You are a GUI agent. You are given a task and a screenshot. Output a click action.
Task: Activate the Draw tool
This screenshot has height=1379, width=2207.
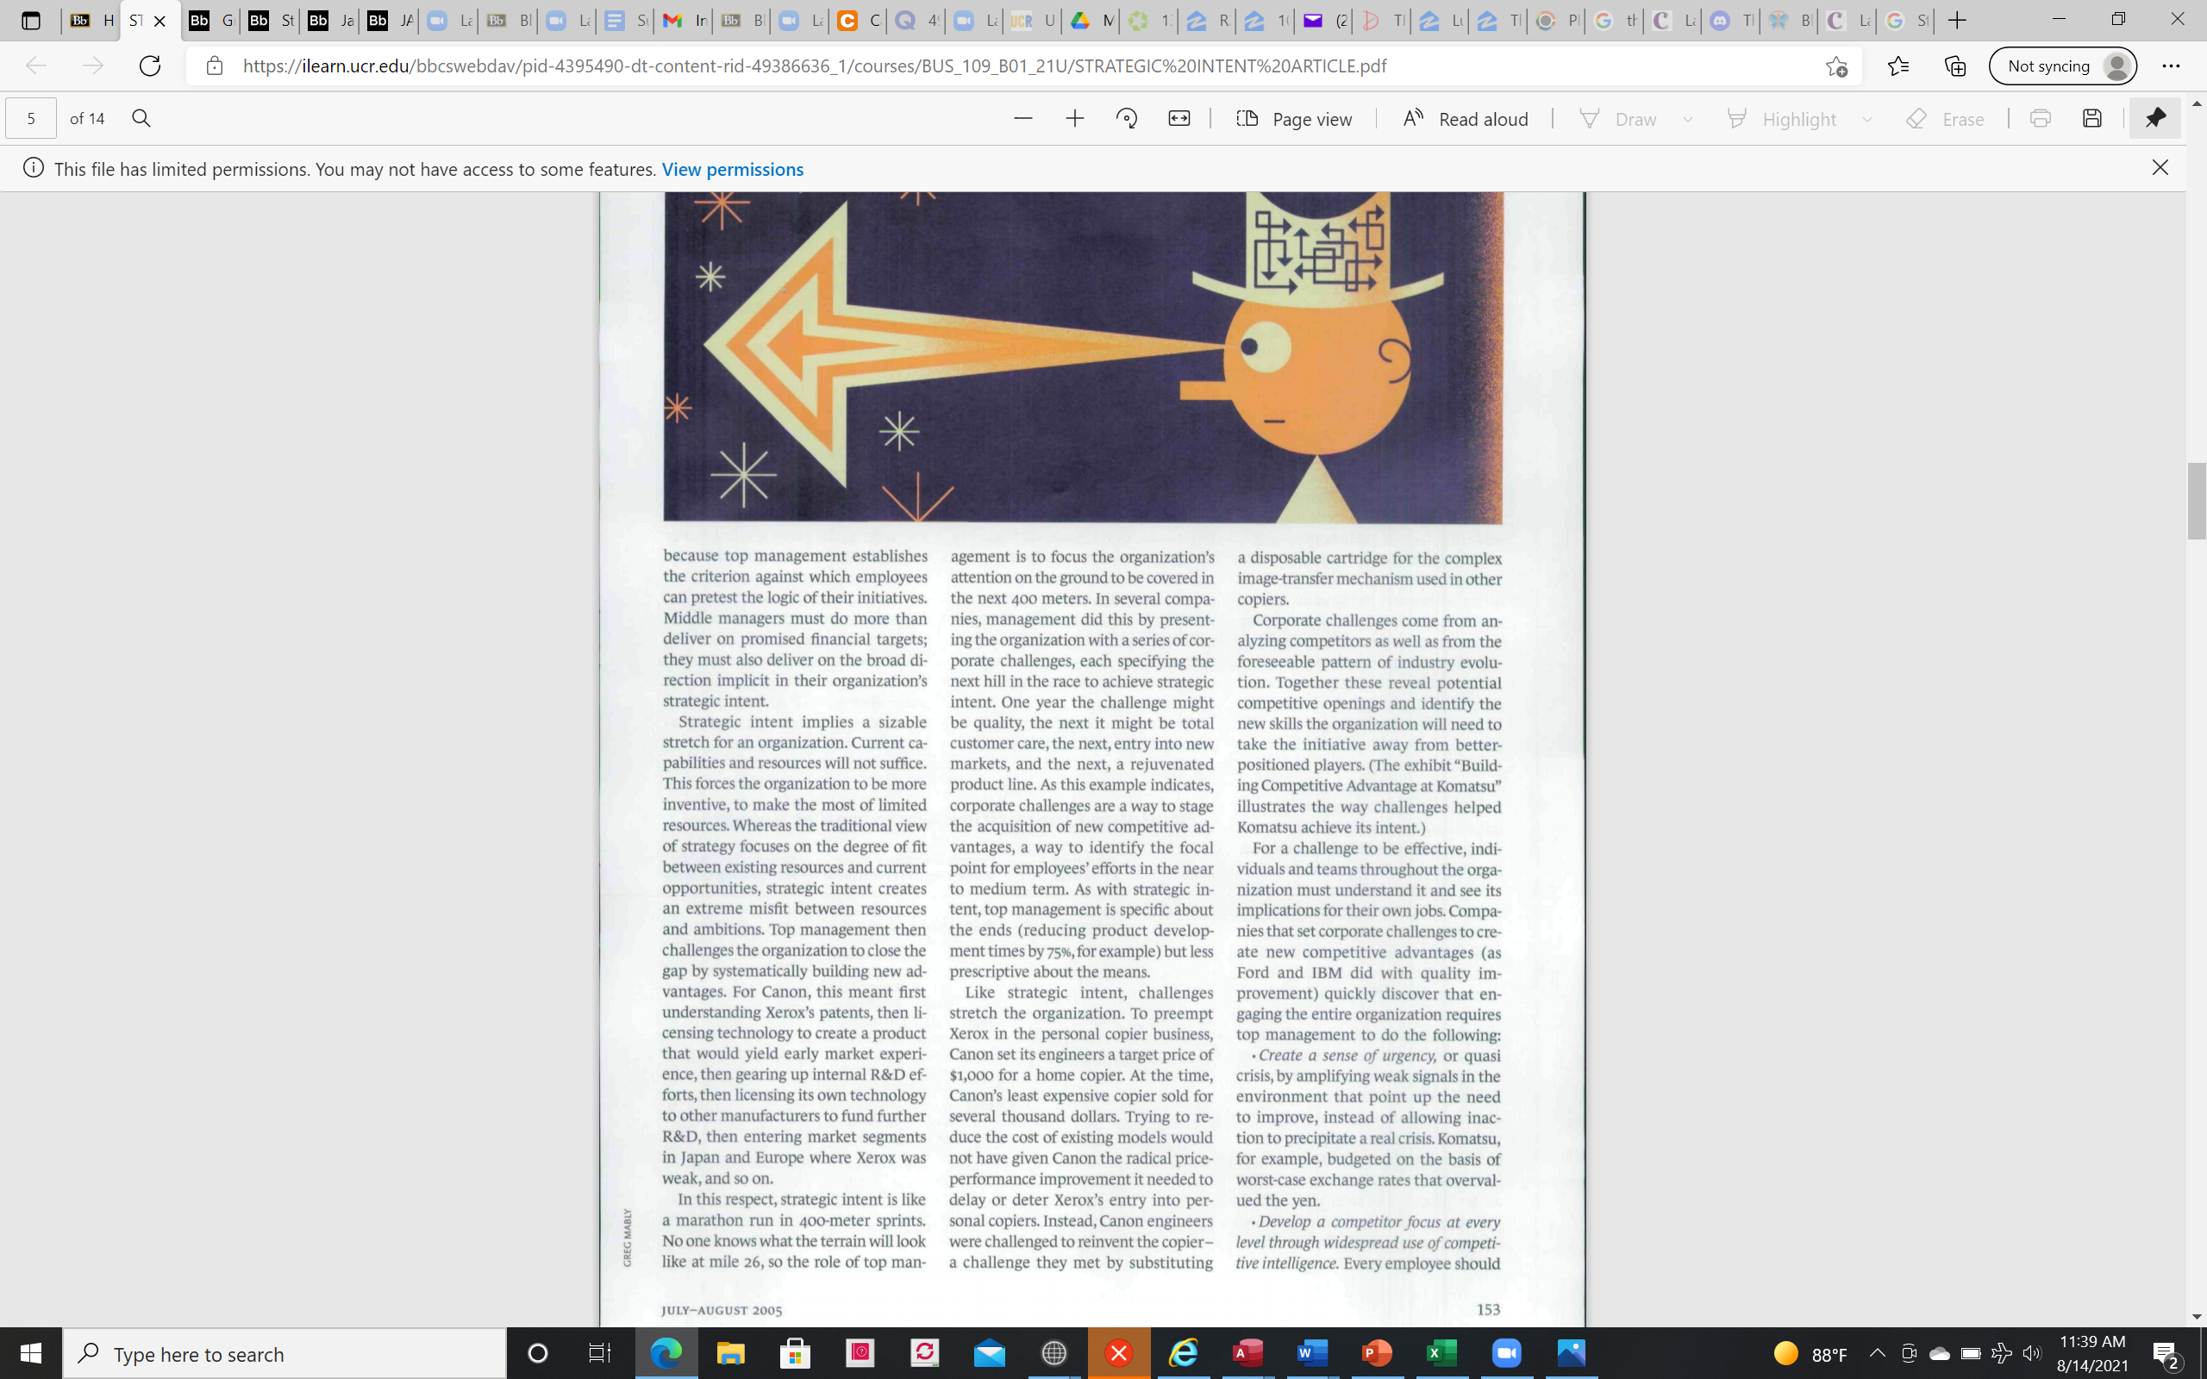click(1619, 119)
